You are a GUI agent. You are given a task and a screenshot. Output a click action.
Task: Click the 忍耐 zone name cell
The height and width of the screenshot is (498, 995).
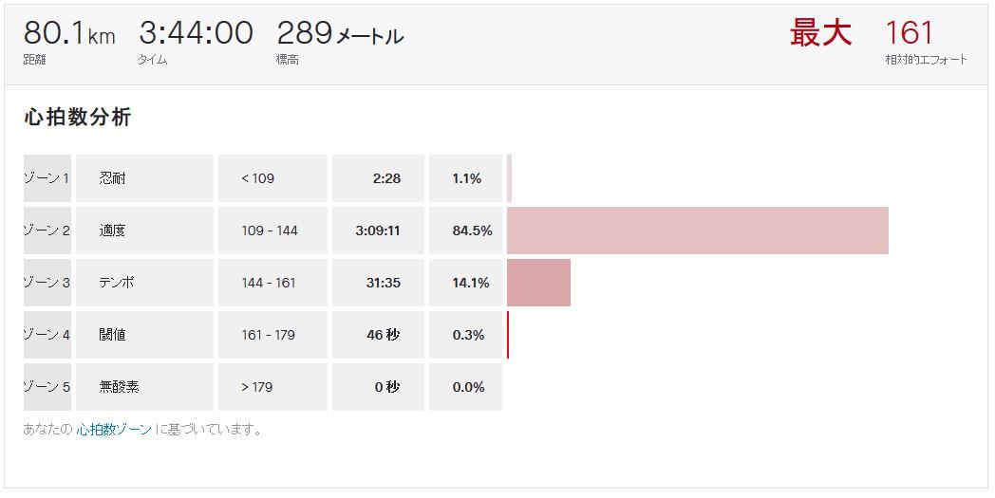coord(144,178)
